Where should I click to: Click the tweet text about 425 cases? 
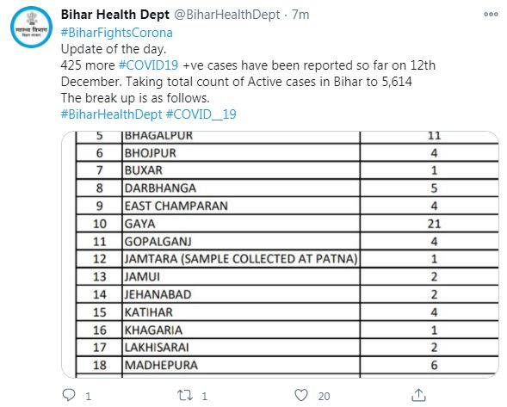248,73
